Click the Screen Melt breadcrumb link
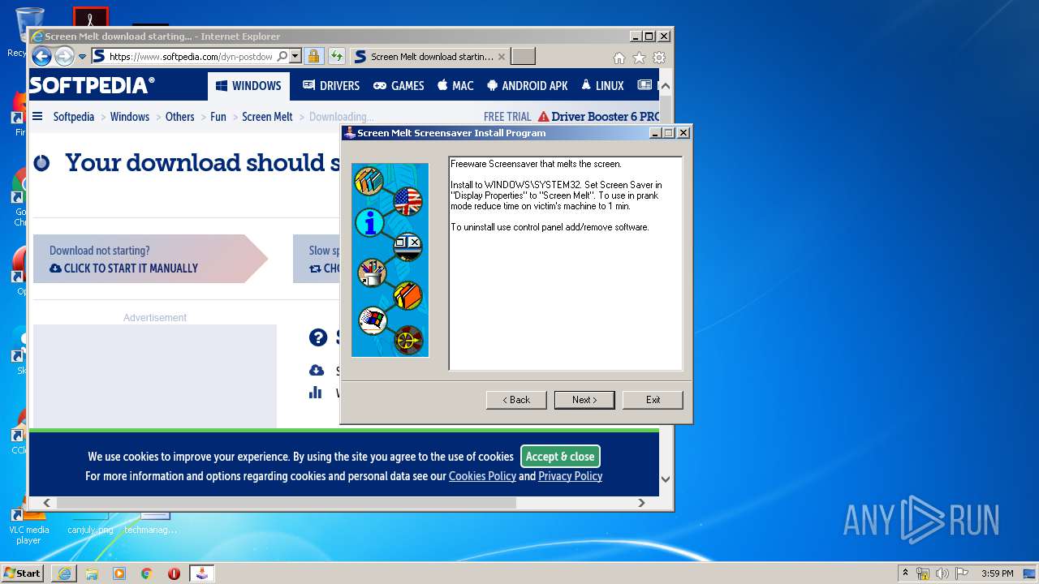The width and height of the screenshot is (1039, 584). tap(267, 117)
